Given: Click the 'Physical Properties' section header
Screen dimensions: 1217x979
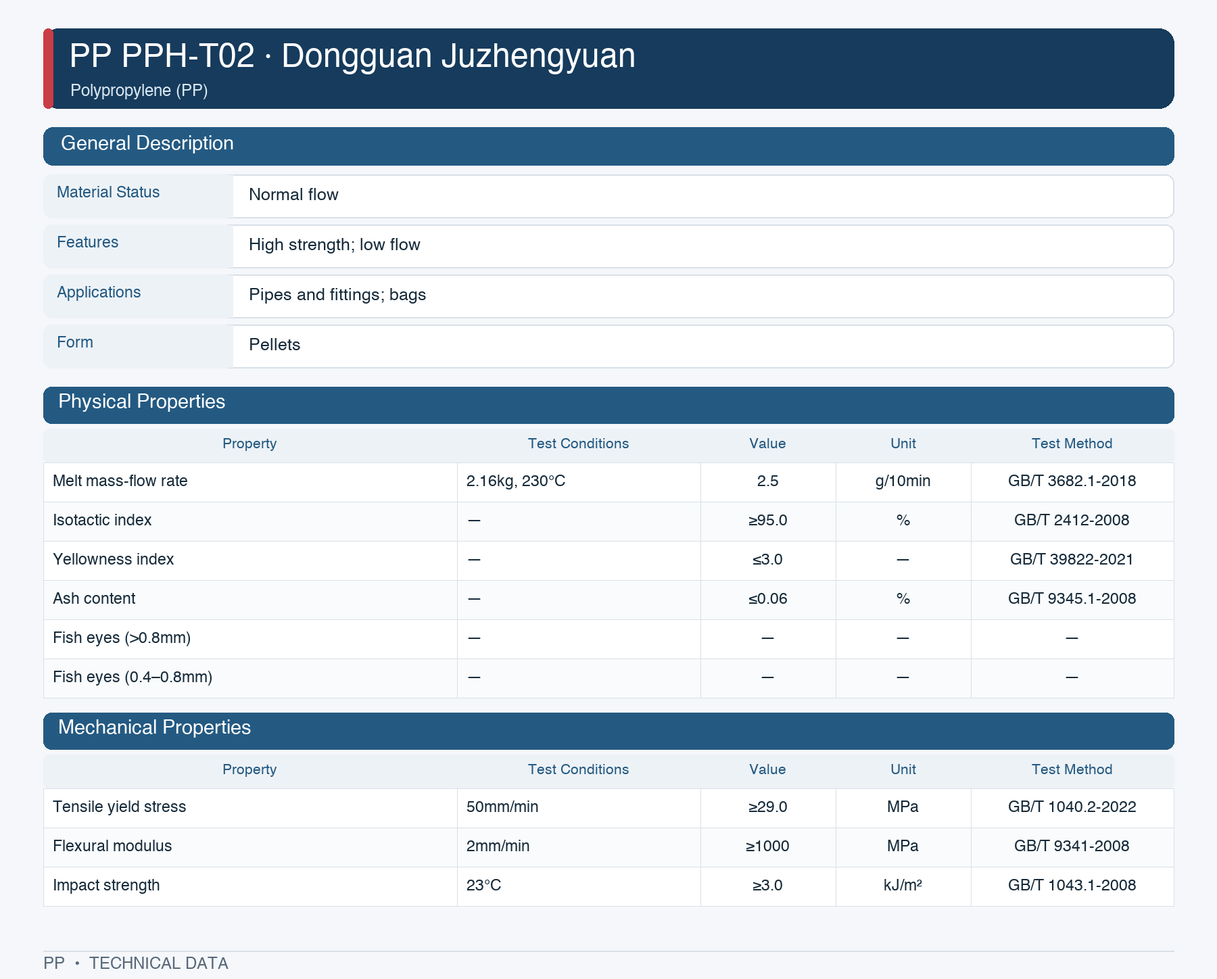Looking at the screenshot, I should 608,405.
